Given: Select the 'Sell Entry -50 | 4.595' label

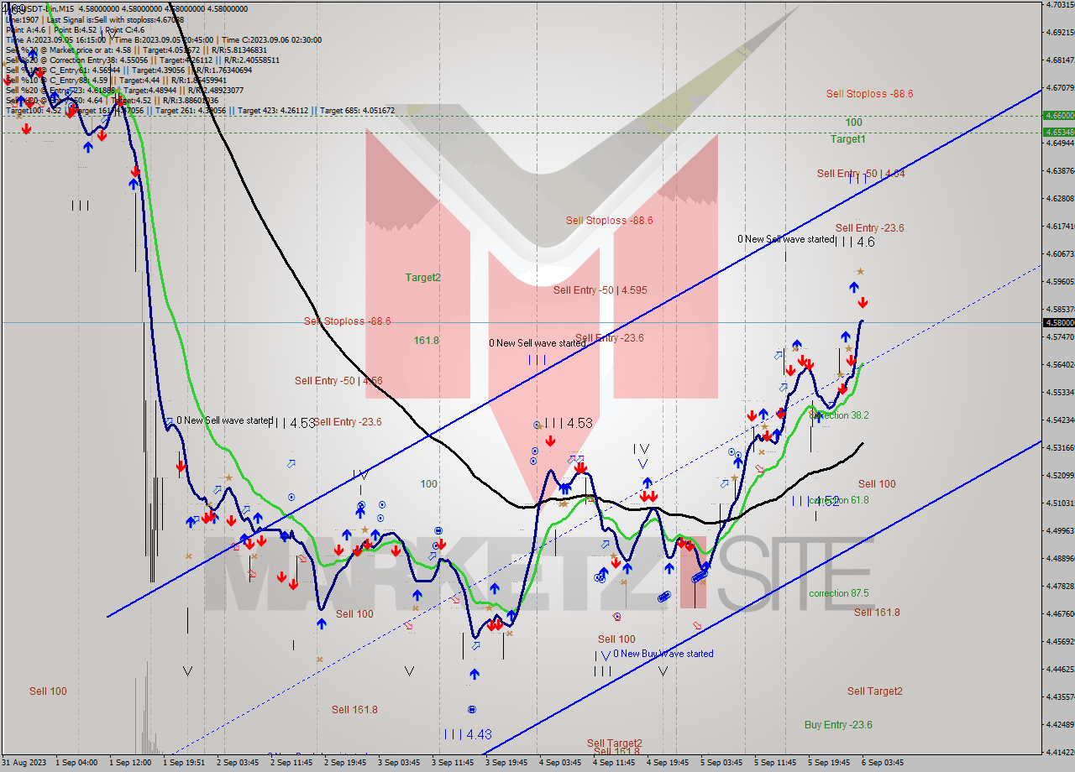Looking at the screenshot, I should click(600, 290).
